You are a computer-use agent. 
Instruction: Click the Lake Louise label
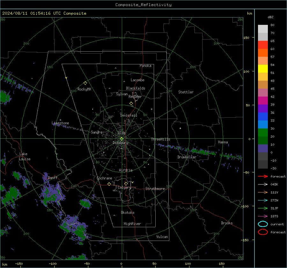pyautogui.click(x=25, y=156)
